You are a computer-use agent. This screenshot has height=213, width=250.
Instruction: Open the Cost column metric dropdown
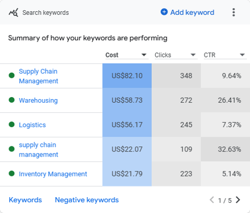(x=127, y=55)
